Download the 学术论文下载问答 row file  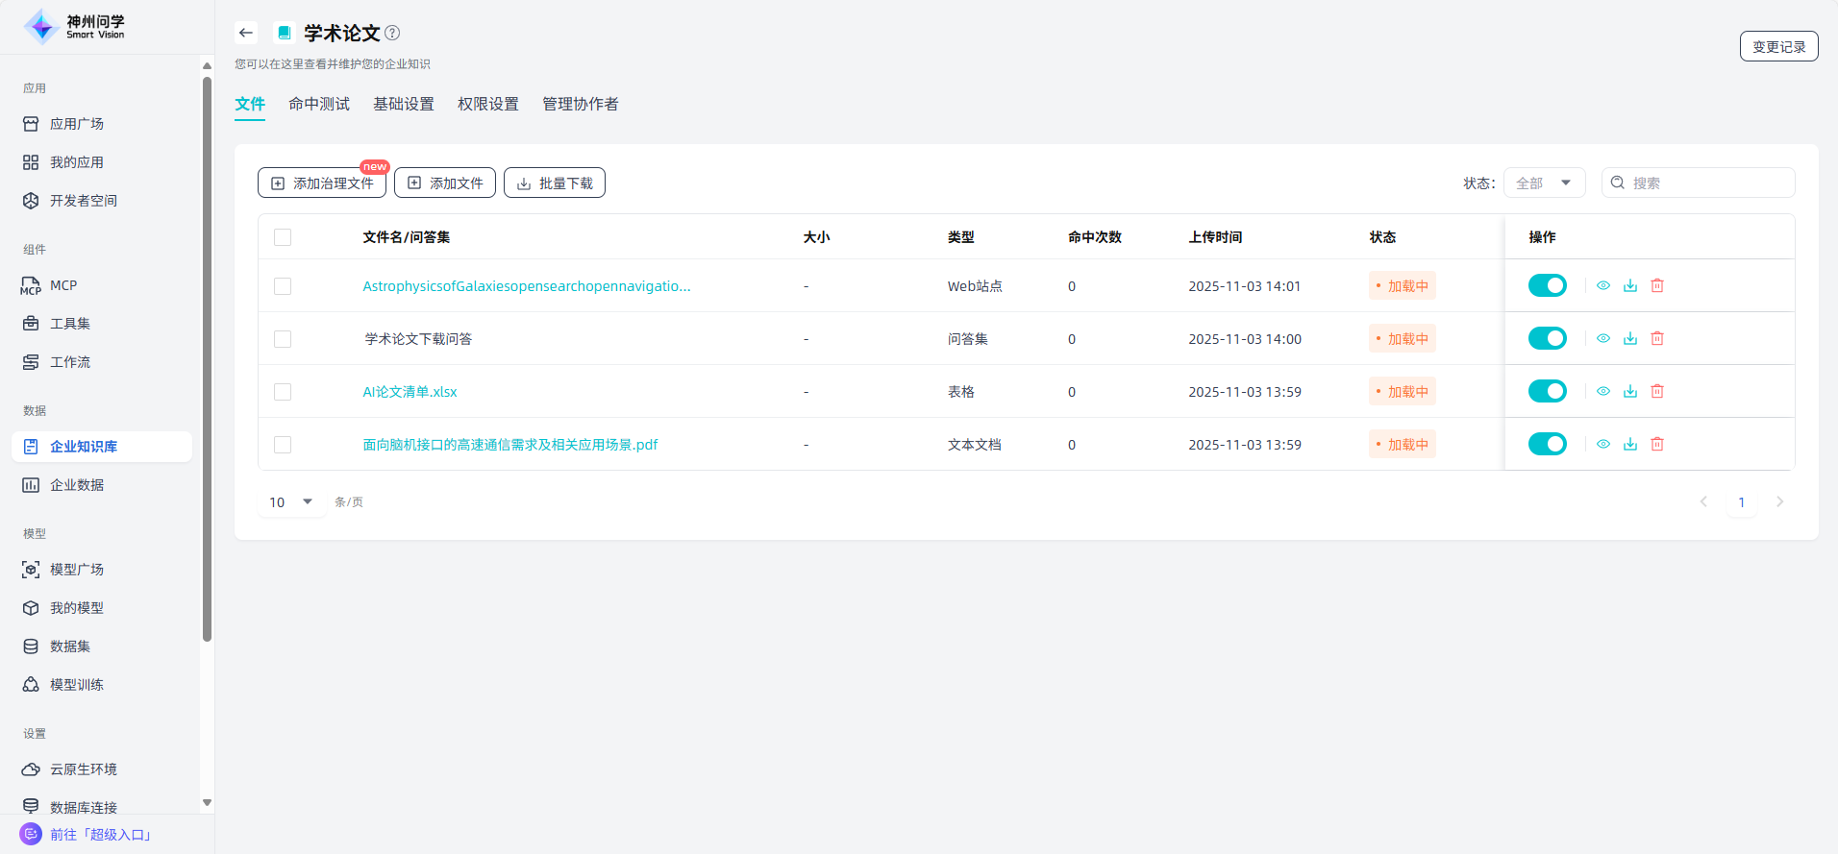point(1630,338)
